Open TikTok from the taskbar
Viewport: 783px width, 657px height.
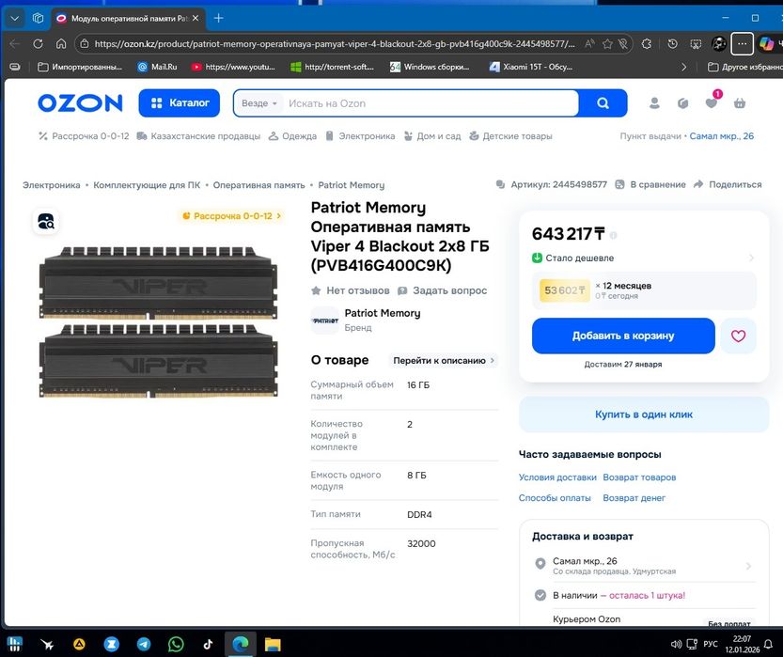208,645
